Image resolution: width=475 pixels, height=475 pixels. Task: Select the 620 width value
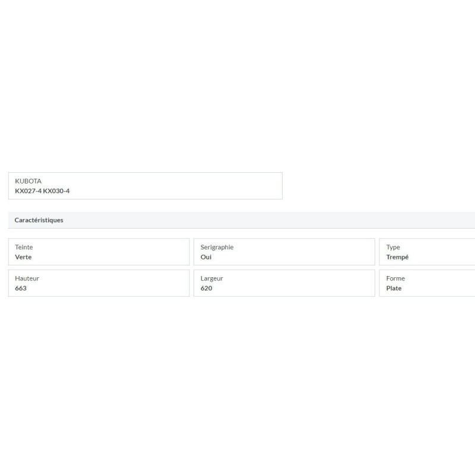[x=206, y=288]
